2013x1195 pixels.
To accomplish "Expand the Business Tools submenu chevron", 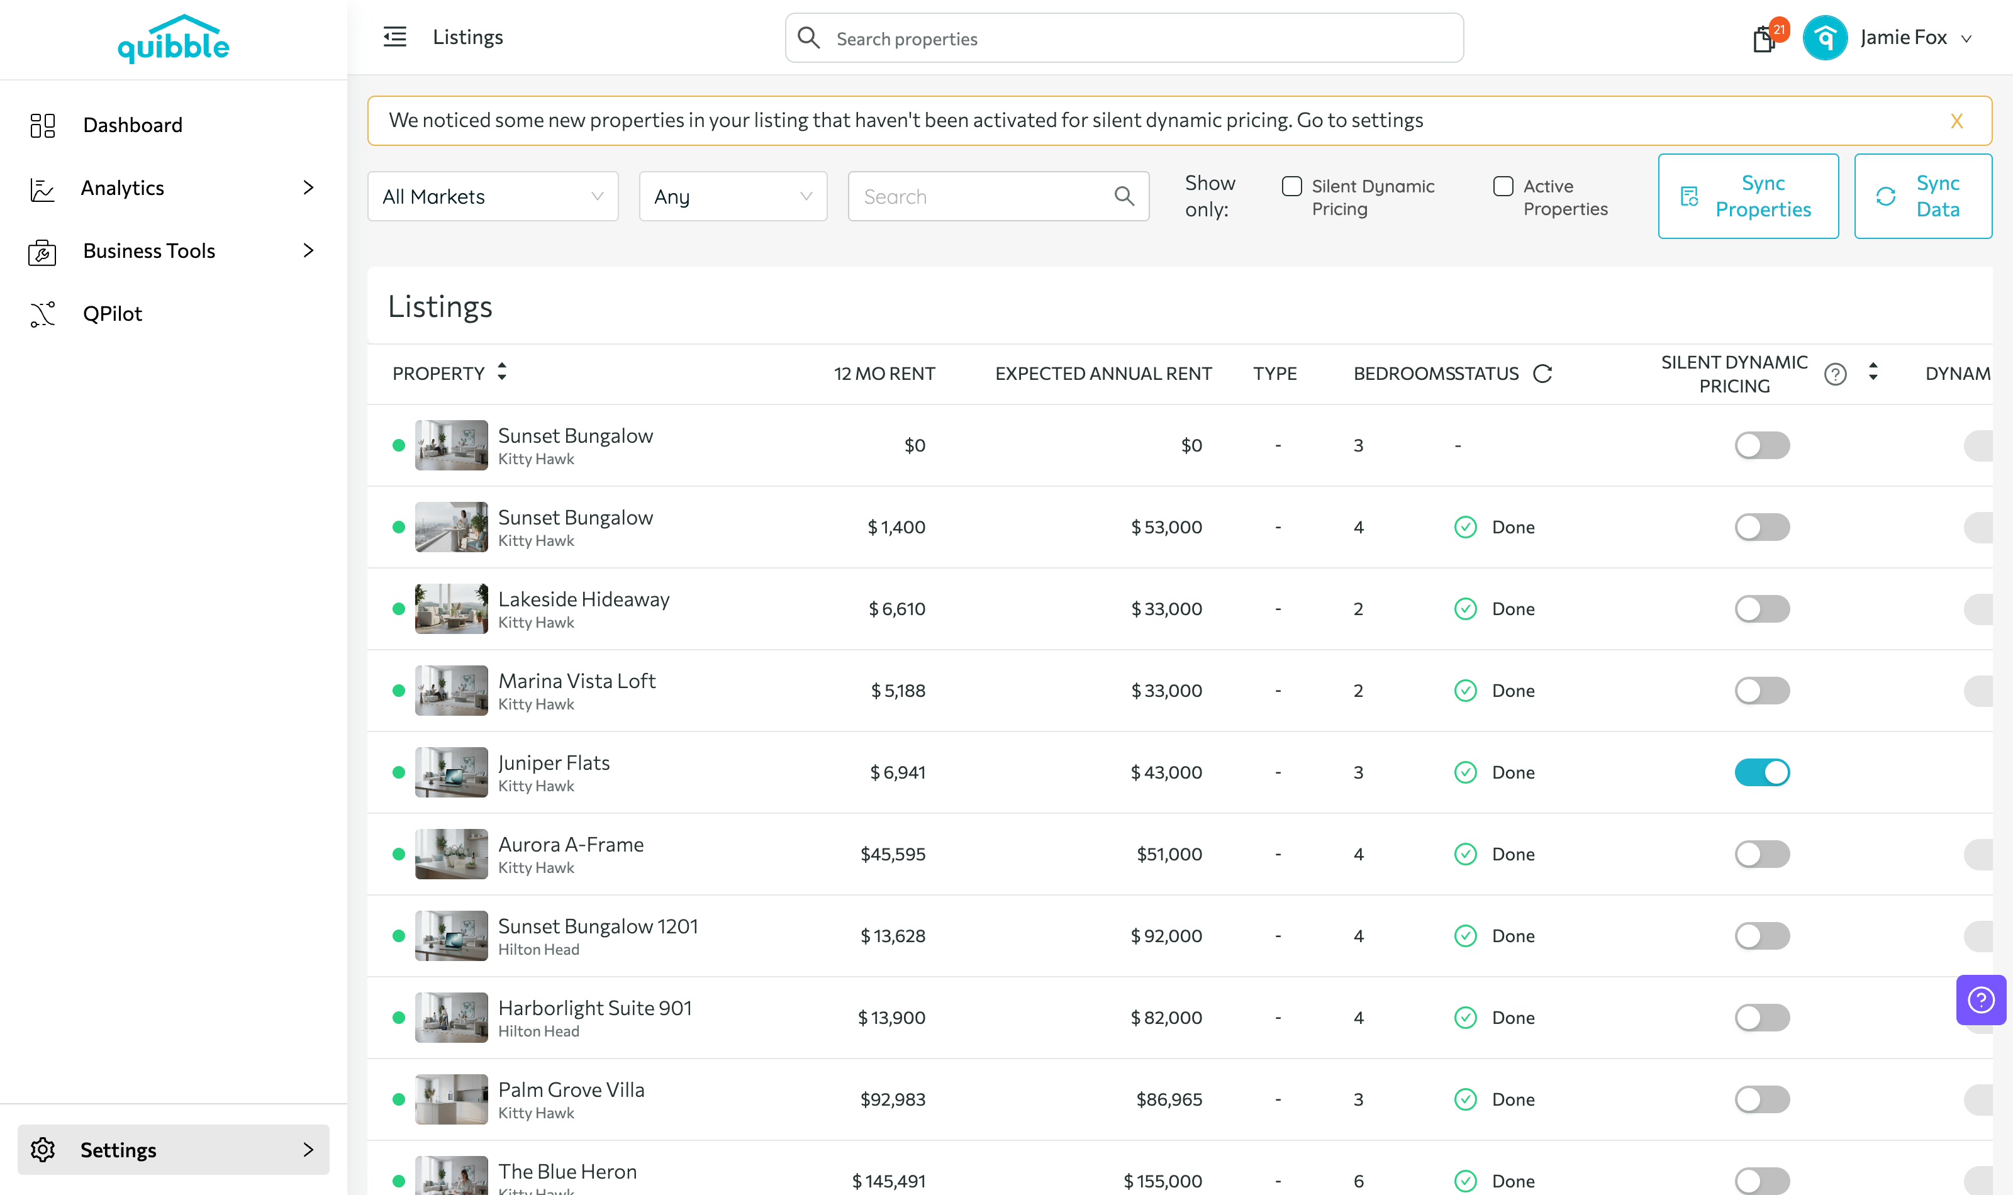I will 308,250.
